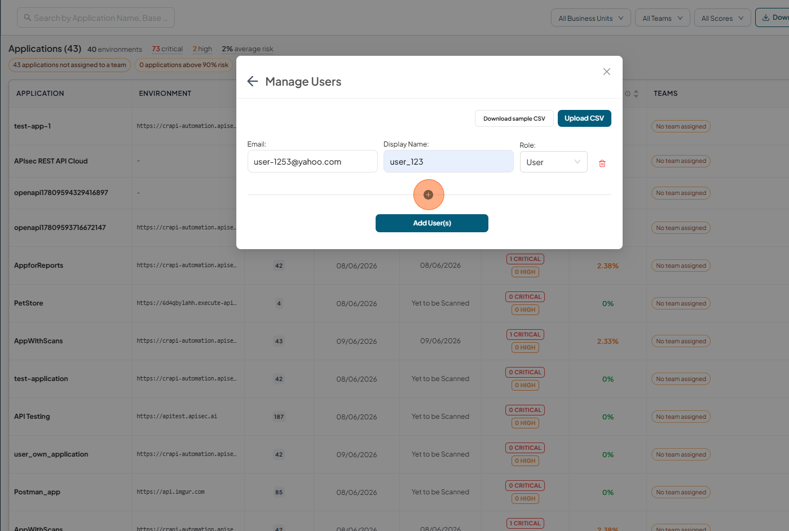Click the 2.38% risk in AppforReports row
This screenshot has width=789, height=531.
[x=608, y=265]
